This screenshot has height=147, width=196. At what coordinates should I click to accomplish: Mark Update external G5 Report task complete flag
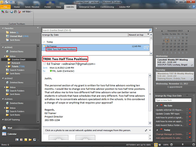[190, 110]
